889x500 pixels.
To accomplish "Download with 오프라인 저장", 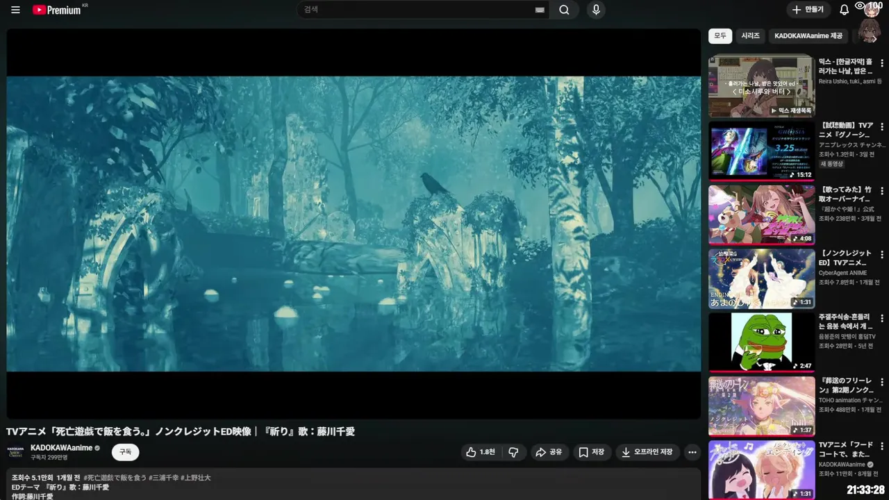I will [647, 452].
